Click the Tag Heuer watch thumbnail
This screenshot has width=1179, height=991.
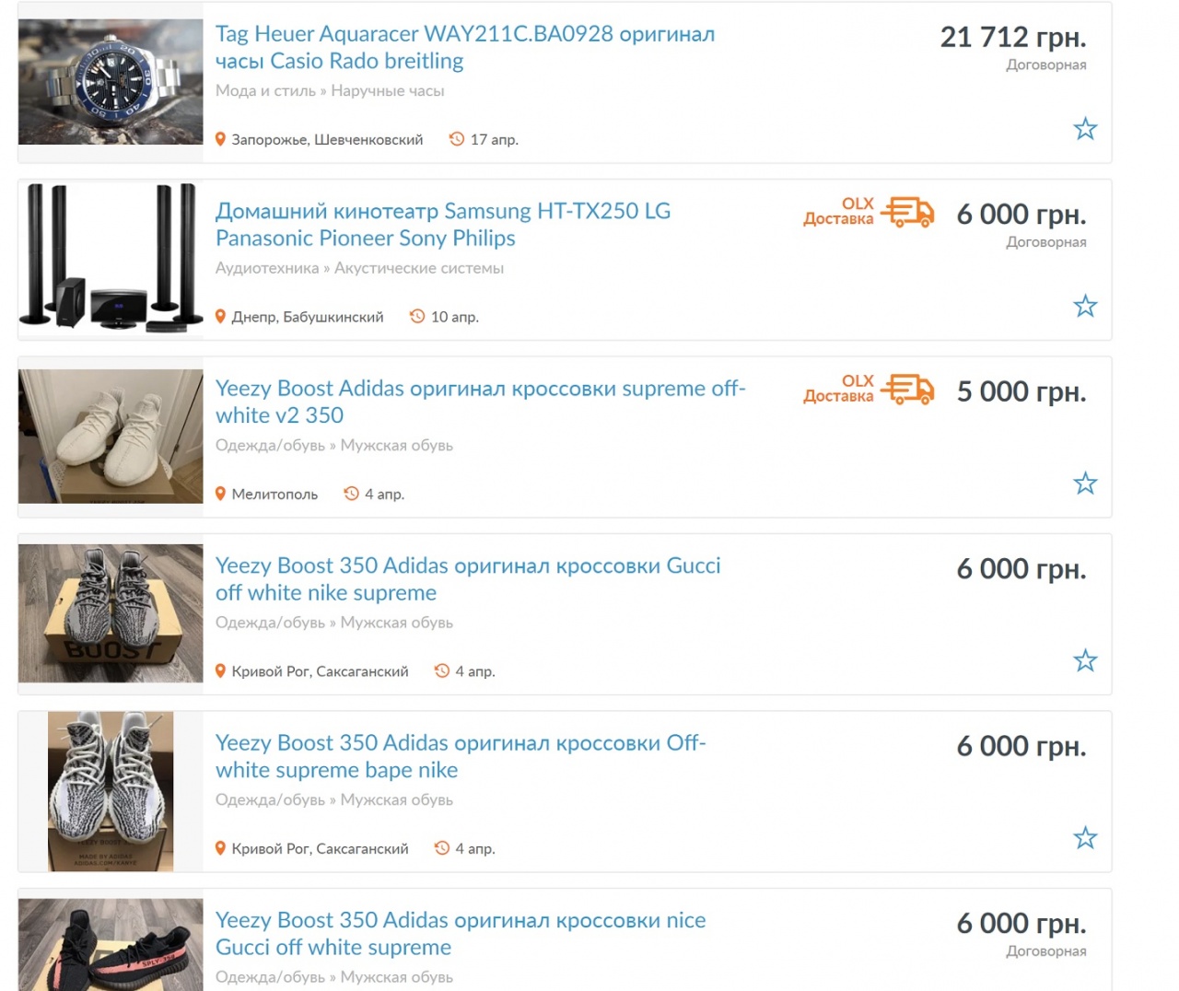pyautogui.click(x=111, y=82)
